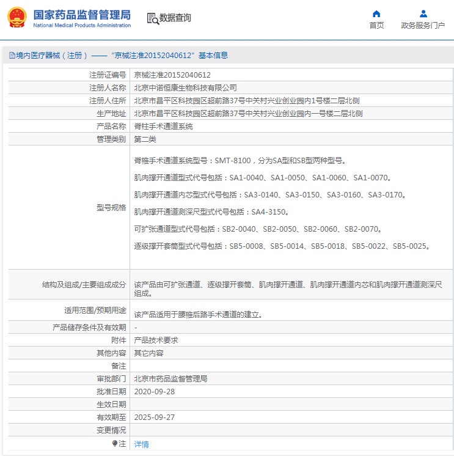Open the 数据查询 search icon

[x=153, y=18]
